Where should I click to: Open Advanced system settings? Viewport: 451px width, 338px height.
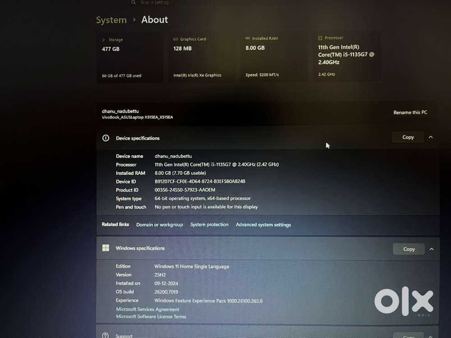[x=263, y=224]
